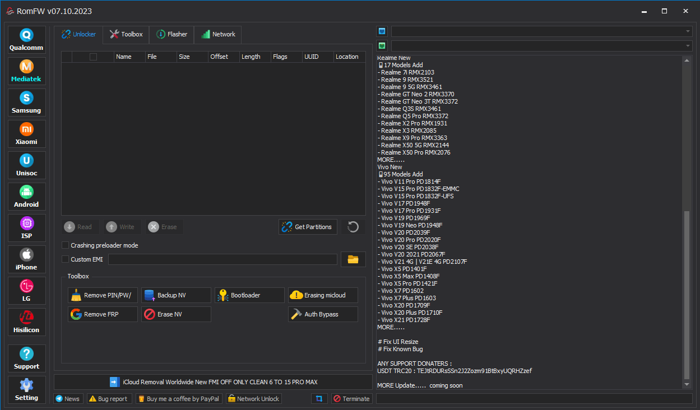700x410 pixels.
Task: Switch to the Unisoc section
Action: (x=26, y=165)
